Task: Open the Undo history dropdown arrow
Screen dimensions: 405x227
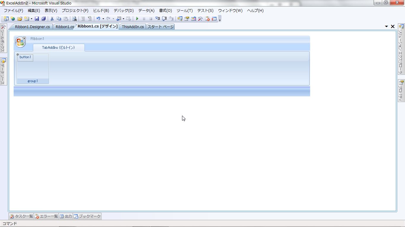Action: (103, 19)
